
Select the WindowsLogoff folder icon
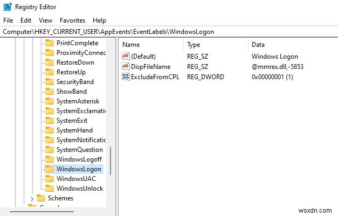coord(50,159)
